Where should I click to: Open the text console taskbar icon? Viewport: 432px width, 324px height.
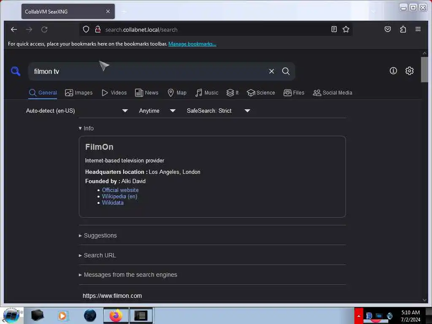(141, 316)
